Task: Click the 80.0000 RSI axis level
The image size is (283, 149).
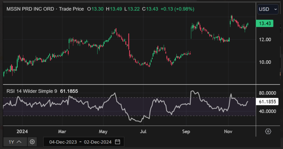Action: tap(267, 93)
